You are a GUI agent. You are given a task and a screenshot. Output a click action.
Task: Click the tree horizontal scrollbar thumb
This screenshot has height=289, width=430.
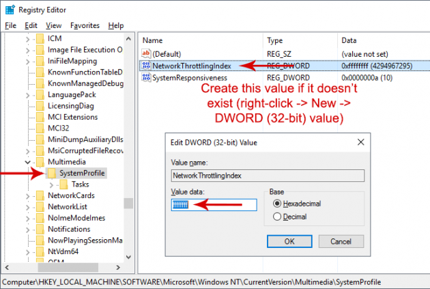68,267
